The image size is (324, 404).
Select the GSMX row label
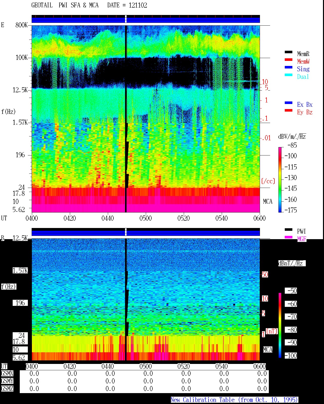[x=7, y=373]
